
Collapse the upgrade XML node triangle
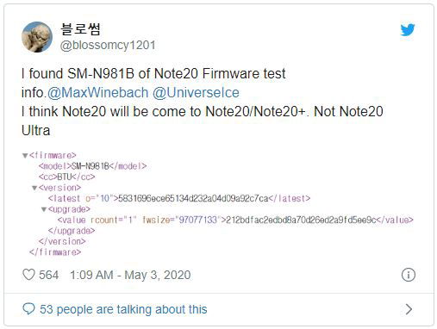tap(44, 209)
